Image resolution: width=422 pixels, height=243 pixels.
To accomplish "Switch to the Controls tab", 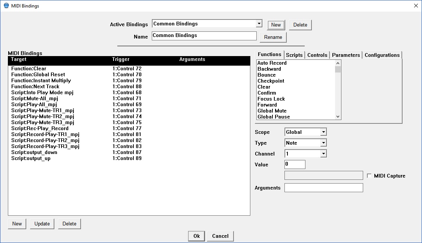I will (x=317, y=55).
